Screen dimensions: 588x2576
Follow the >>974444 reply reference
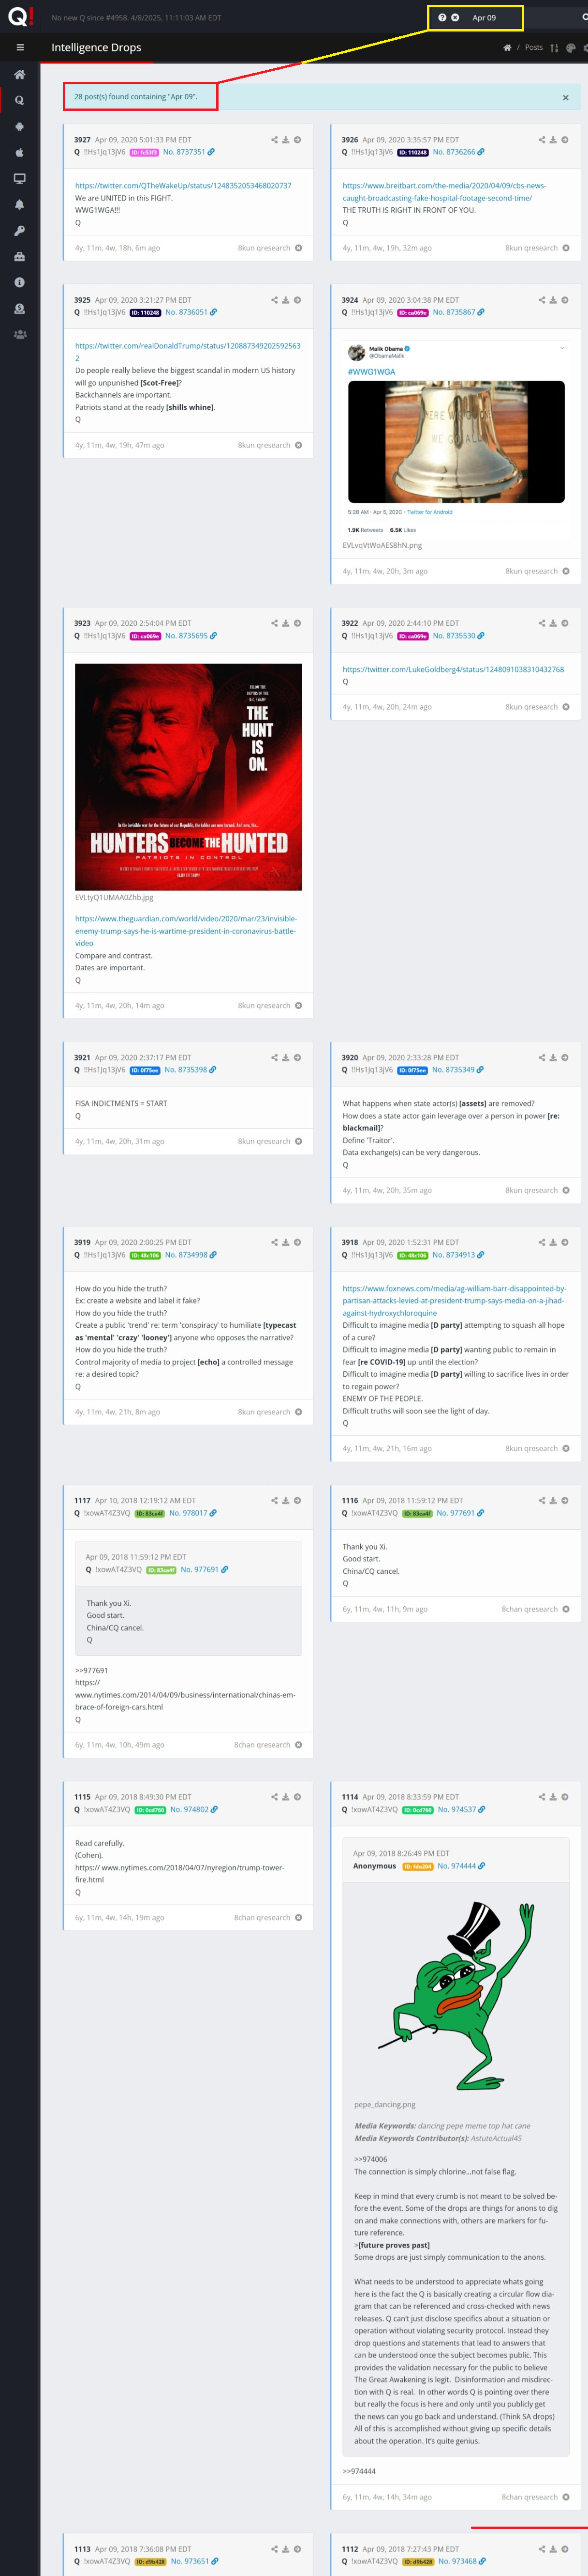[x=359, y=2471]
